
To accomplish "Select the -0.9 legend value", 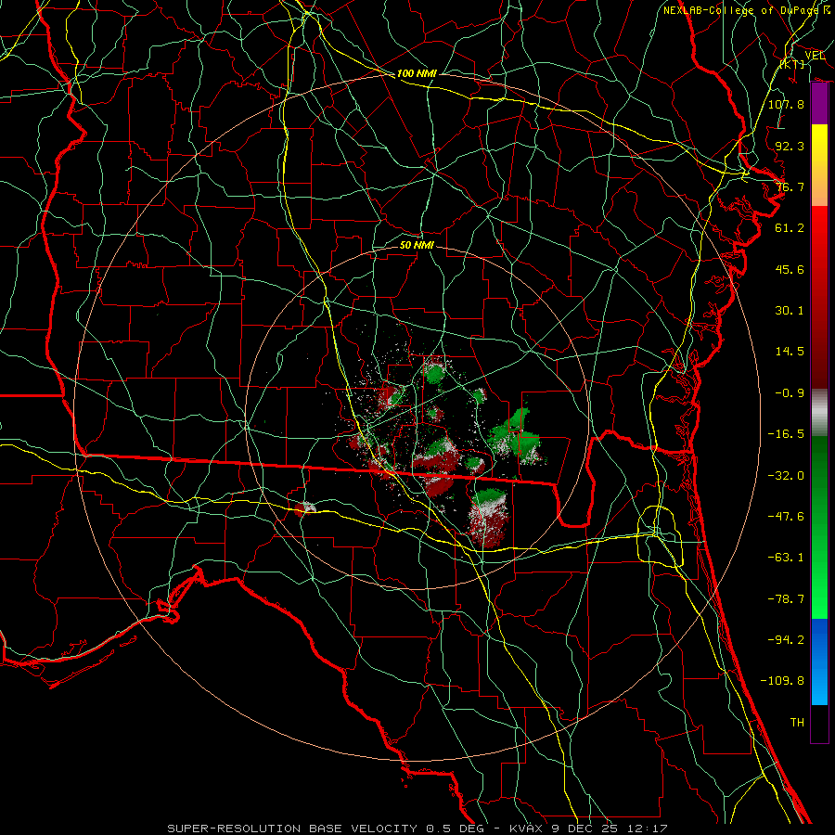I will 790,393.
